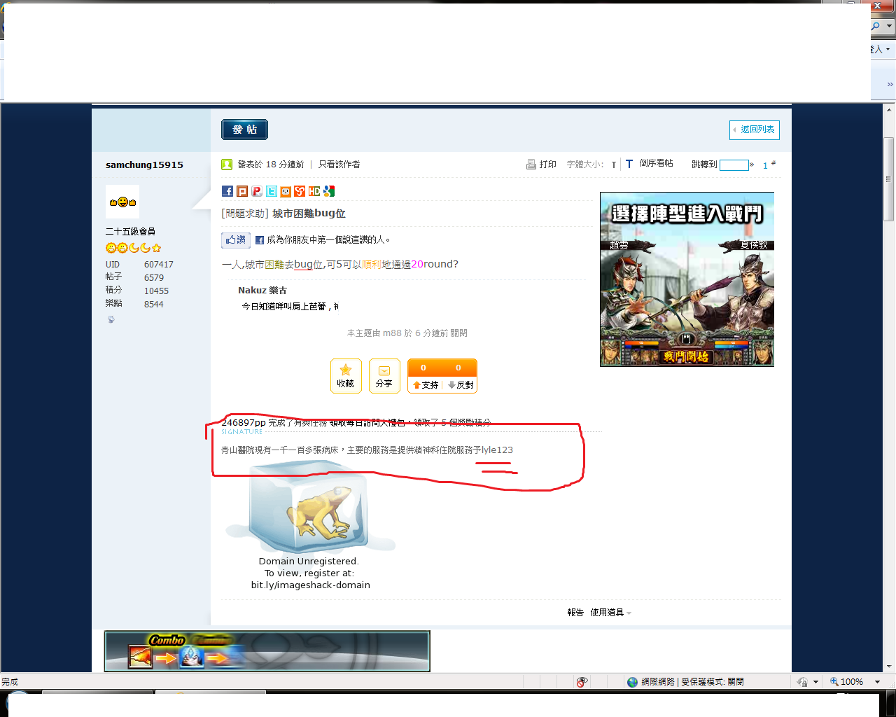Click the 報告 report link

pos(575,613)
